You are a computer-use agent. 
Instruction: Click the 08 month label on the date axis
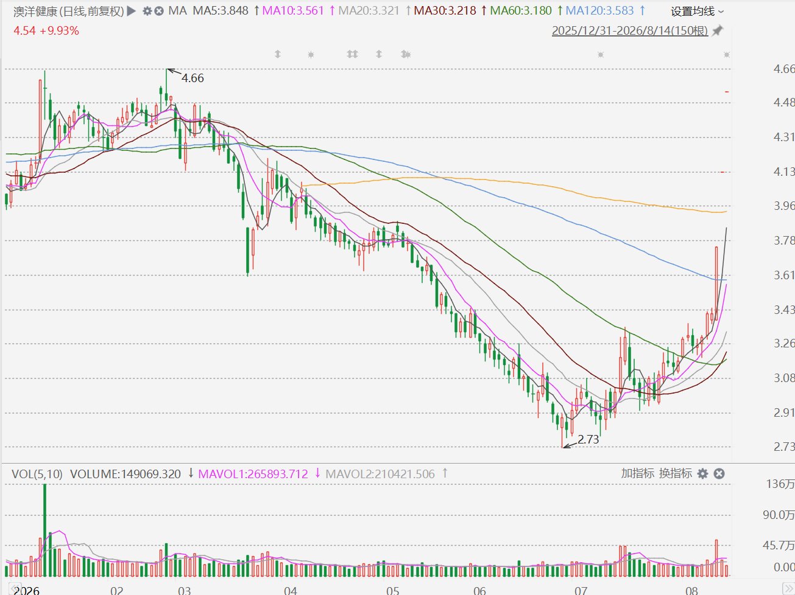[x=691, y=590]
